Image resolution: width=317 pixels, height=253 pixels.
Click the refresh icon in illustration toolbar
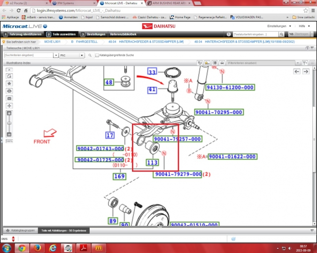pos(200,63)
